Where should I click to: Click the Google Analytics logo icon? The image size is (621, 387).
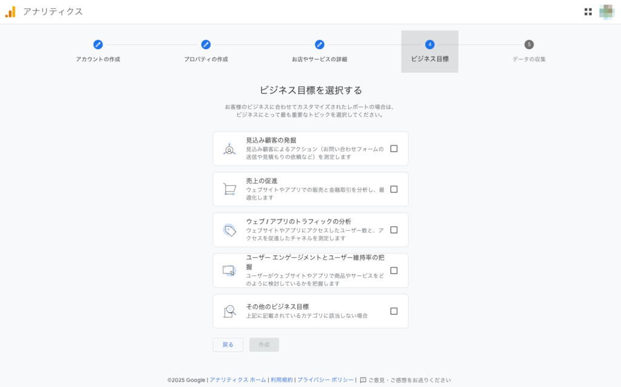pos(10,11)
